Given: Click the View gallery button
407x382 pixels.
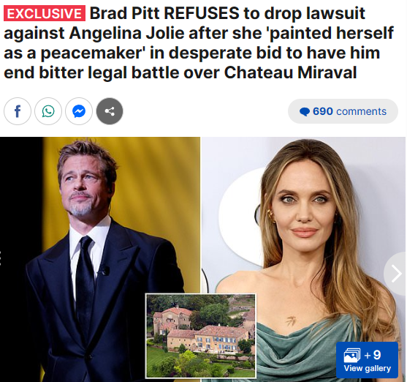Looking at the screenshot, I should click(x=367, y=360).
